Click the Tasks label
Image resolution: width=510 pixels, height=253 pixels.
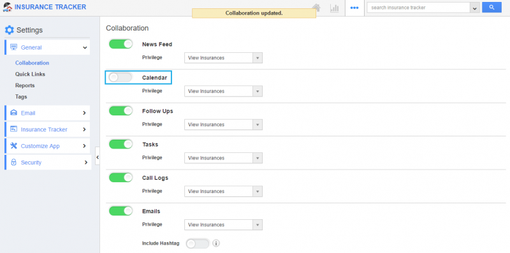pyautogui.click(x=150, y=145)
